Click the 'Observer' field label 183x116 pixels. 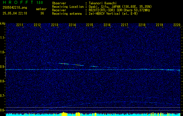[x=59, y=3]
